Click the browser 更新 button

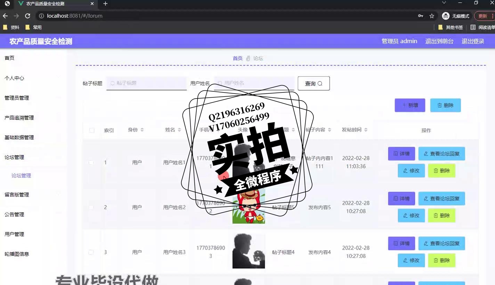point(484,16)
